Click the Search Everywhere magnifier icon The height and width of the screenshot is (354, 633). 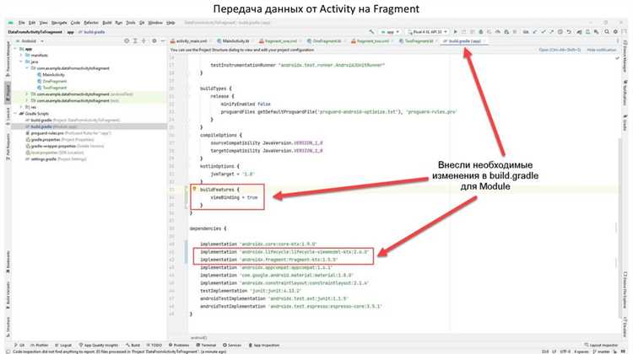point(607,32)
